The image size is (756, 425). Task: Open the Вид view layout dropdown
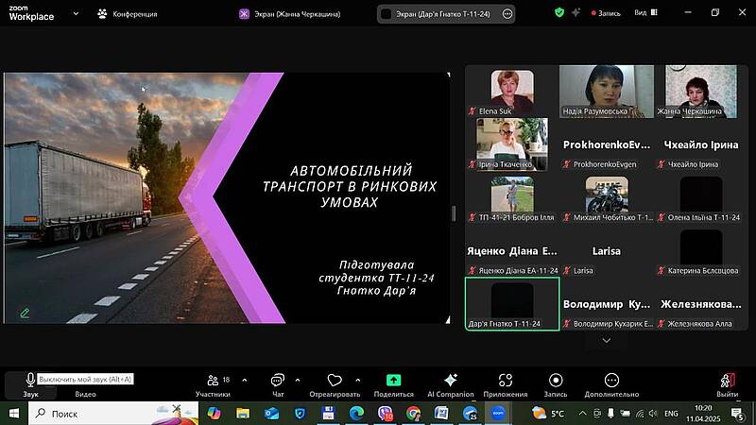coord(645,13)
